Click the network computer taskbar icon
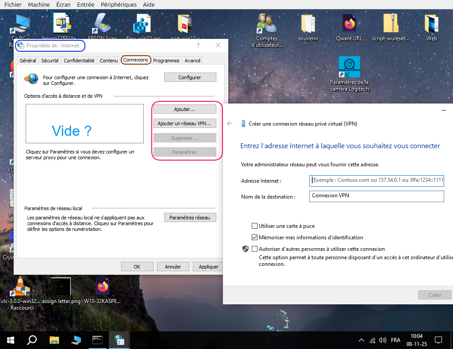Screen dimensions: 453x349 [x=76, y=340]
